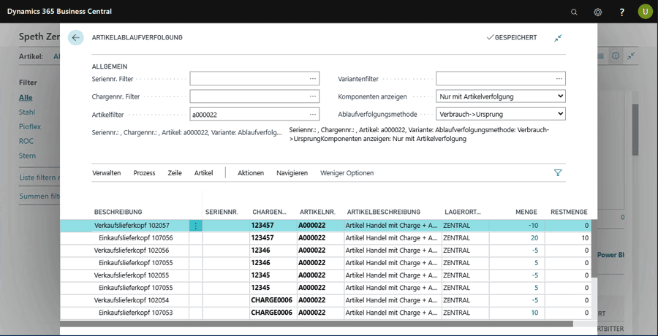Viewport: 658px width, 336px height.
Task: Open the Zeile menu
Action: (x=175, y=173)
